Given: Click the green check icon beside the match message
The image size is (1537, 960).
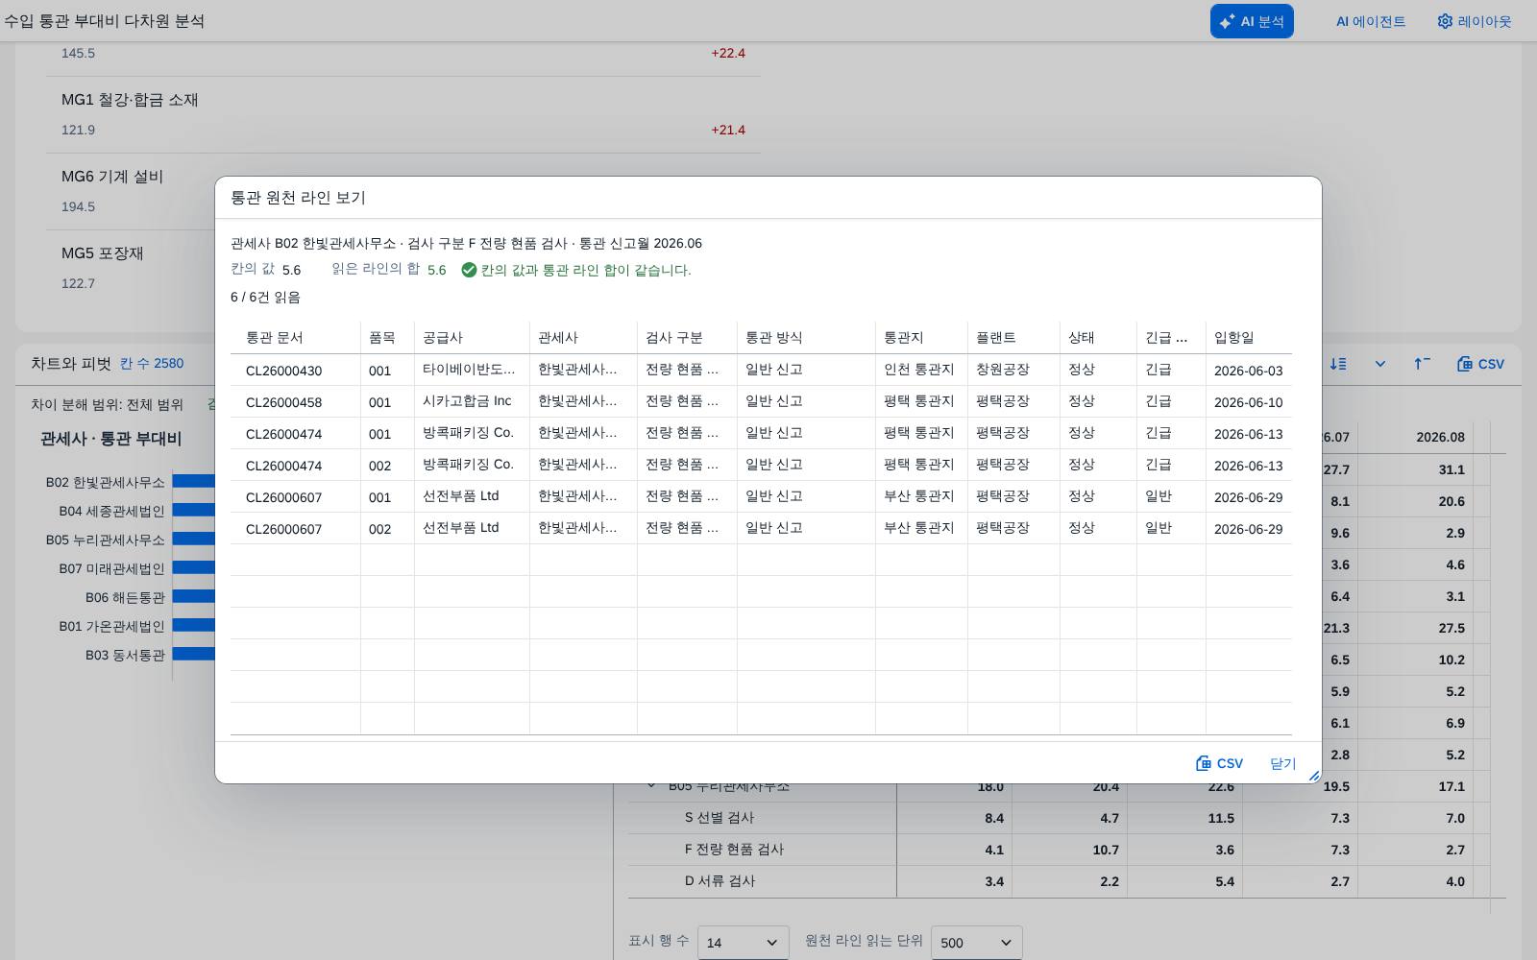Looking at the screenshot, I should 469,270.
